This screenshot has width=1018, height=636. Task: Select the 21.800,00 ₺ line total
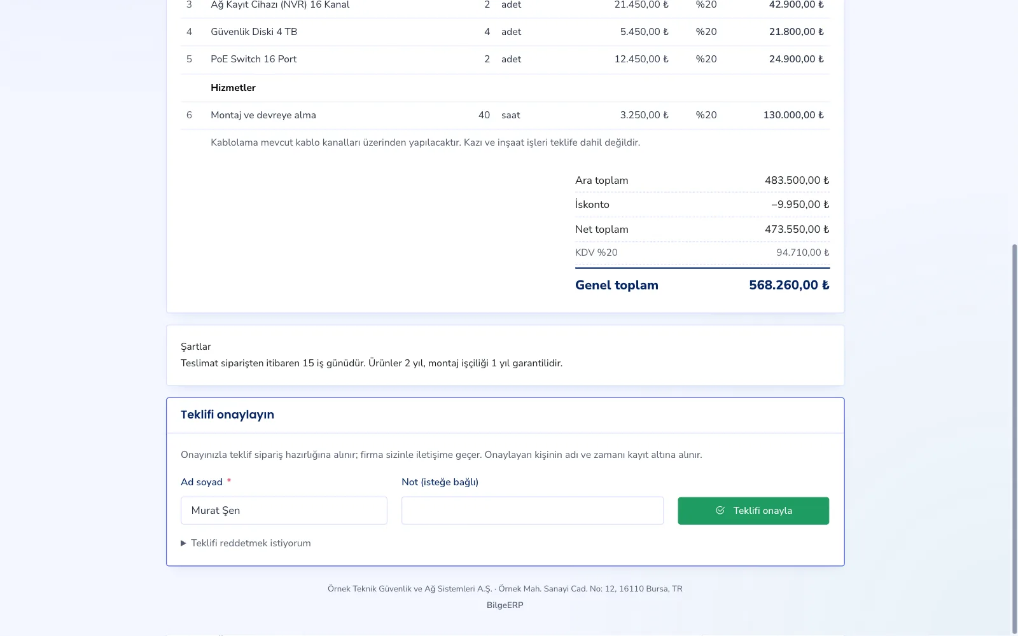click(797, 32)
